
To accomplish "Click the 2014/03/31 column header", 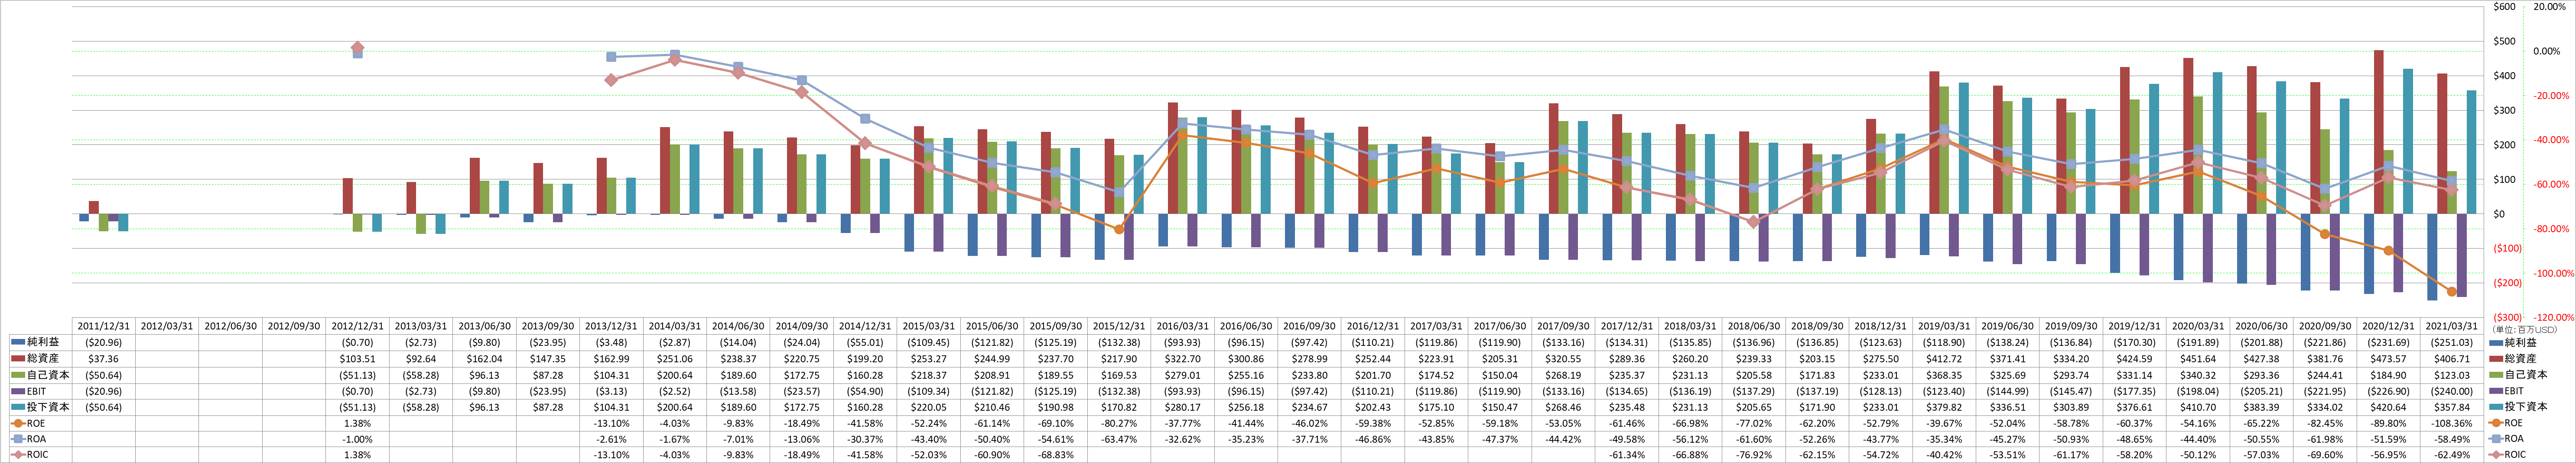I will tap(675, 326).
